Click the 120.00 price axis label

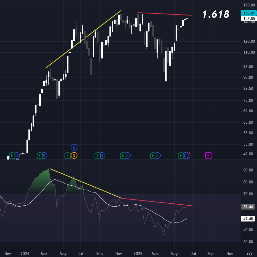point(249,41)
